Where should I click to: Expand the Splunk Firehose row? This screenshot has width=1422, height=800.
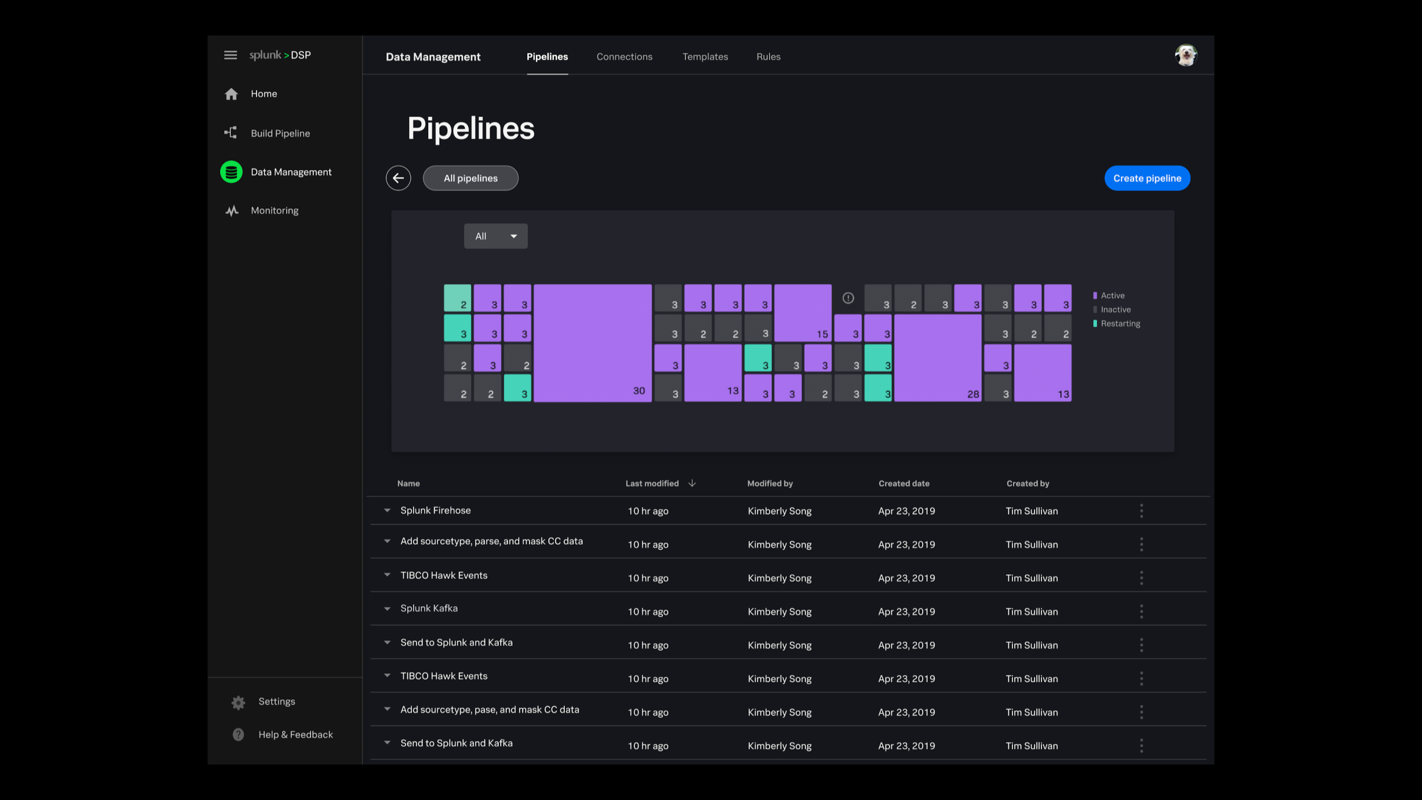[x=387, y=510]
